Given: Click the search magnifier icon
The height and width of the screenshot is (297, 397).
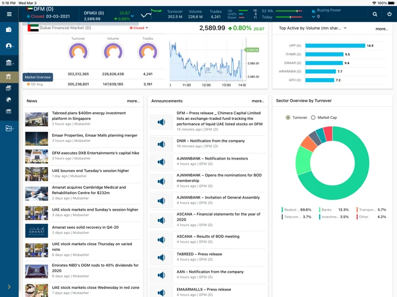Looking at the screenshot, I should 375,14.
